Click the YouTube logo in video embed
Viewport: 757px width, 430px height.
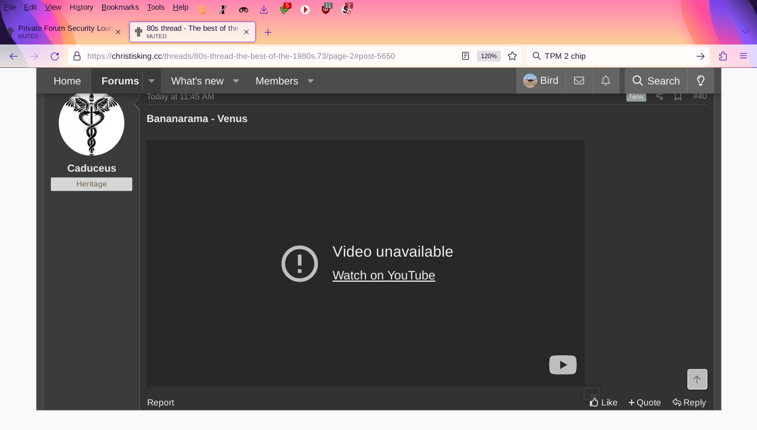click(x=563, y=365)
